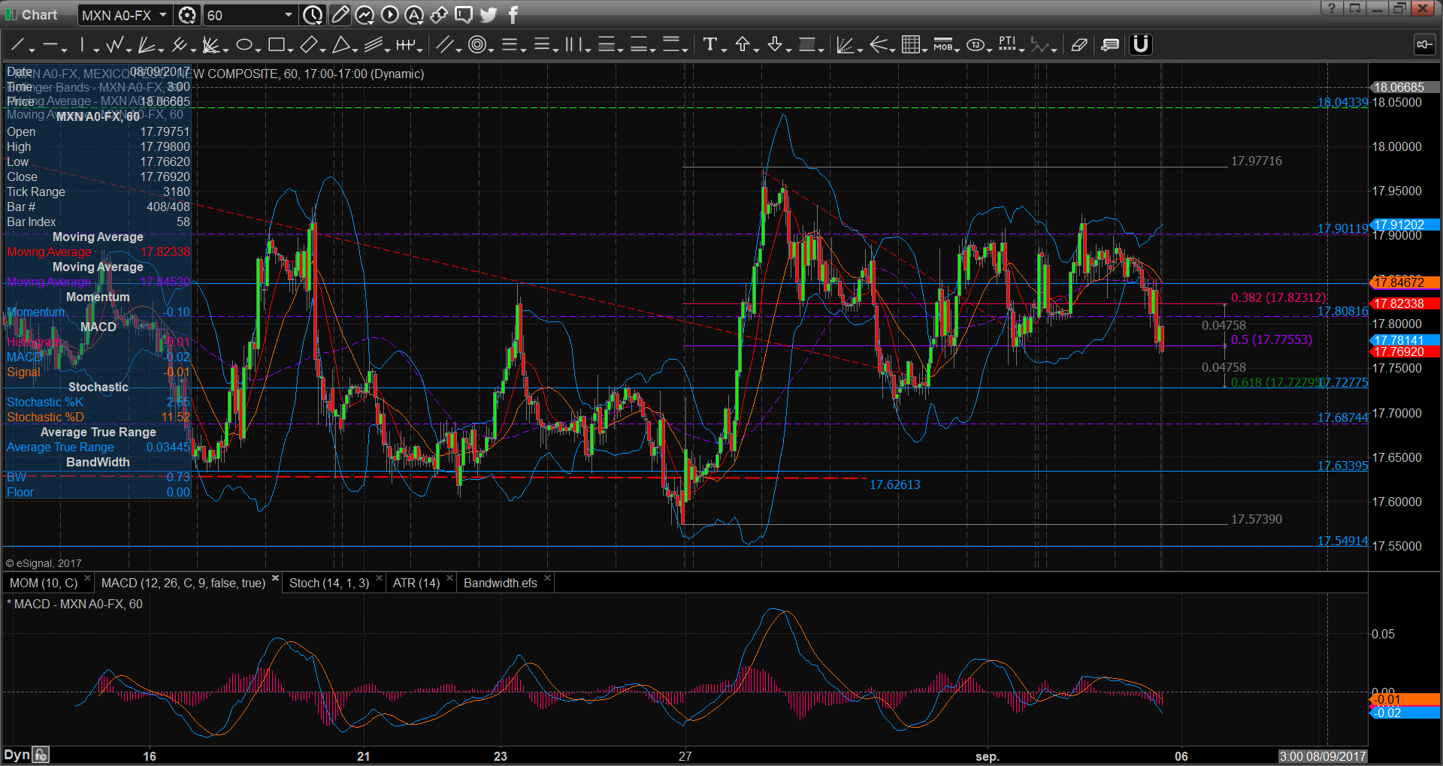Open the 60 interval dropdown
1443x766 pixels.
click(x=289, y=15)
